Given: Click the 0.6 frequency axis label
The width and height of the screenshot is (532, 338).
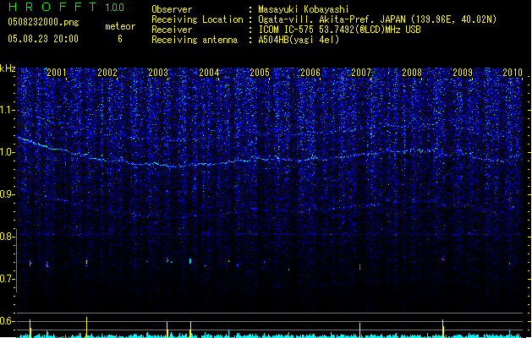Looking at the screenshot, I should pyautogui.click(x=8, y=321).
